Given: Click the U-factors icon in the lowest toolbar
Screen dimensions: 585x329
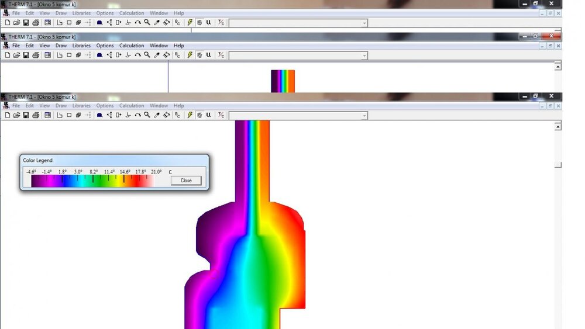Looking at the screenshot, I should pyautogui.click(x=208, y=116).
